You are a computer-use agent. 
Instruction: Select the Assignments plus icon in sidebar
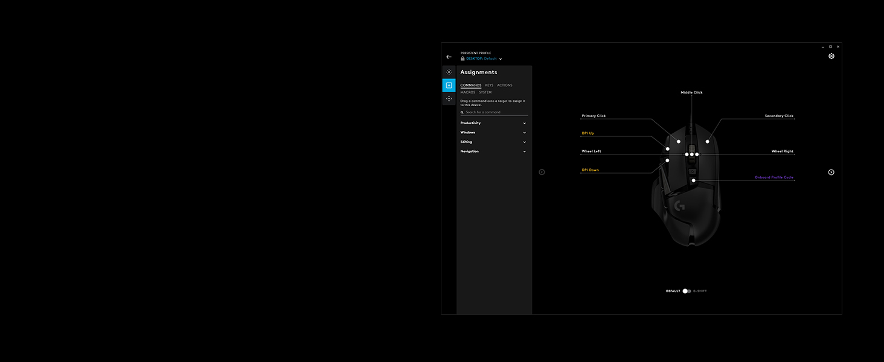point(449,86)
